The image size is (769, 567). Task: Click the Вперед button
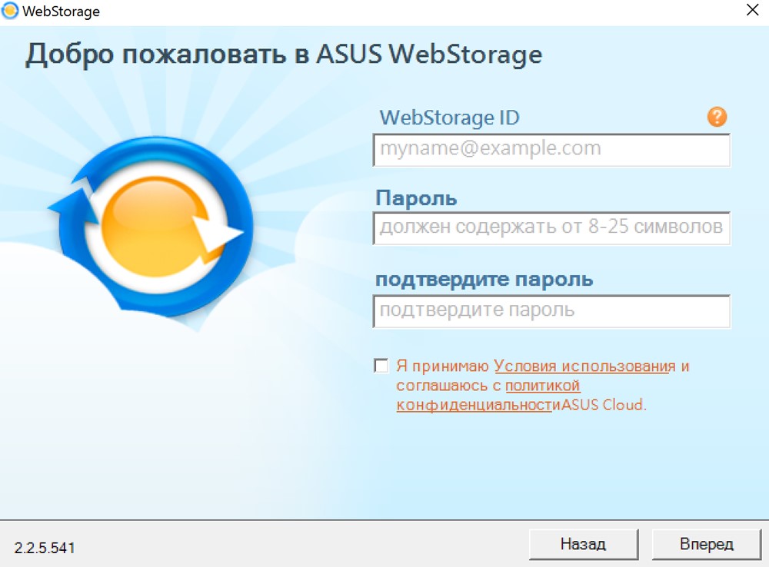coord(706,544)
